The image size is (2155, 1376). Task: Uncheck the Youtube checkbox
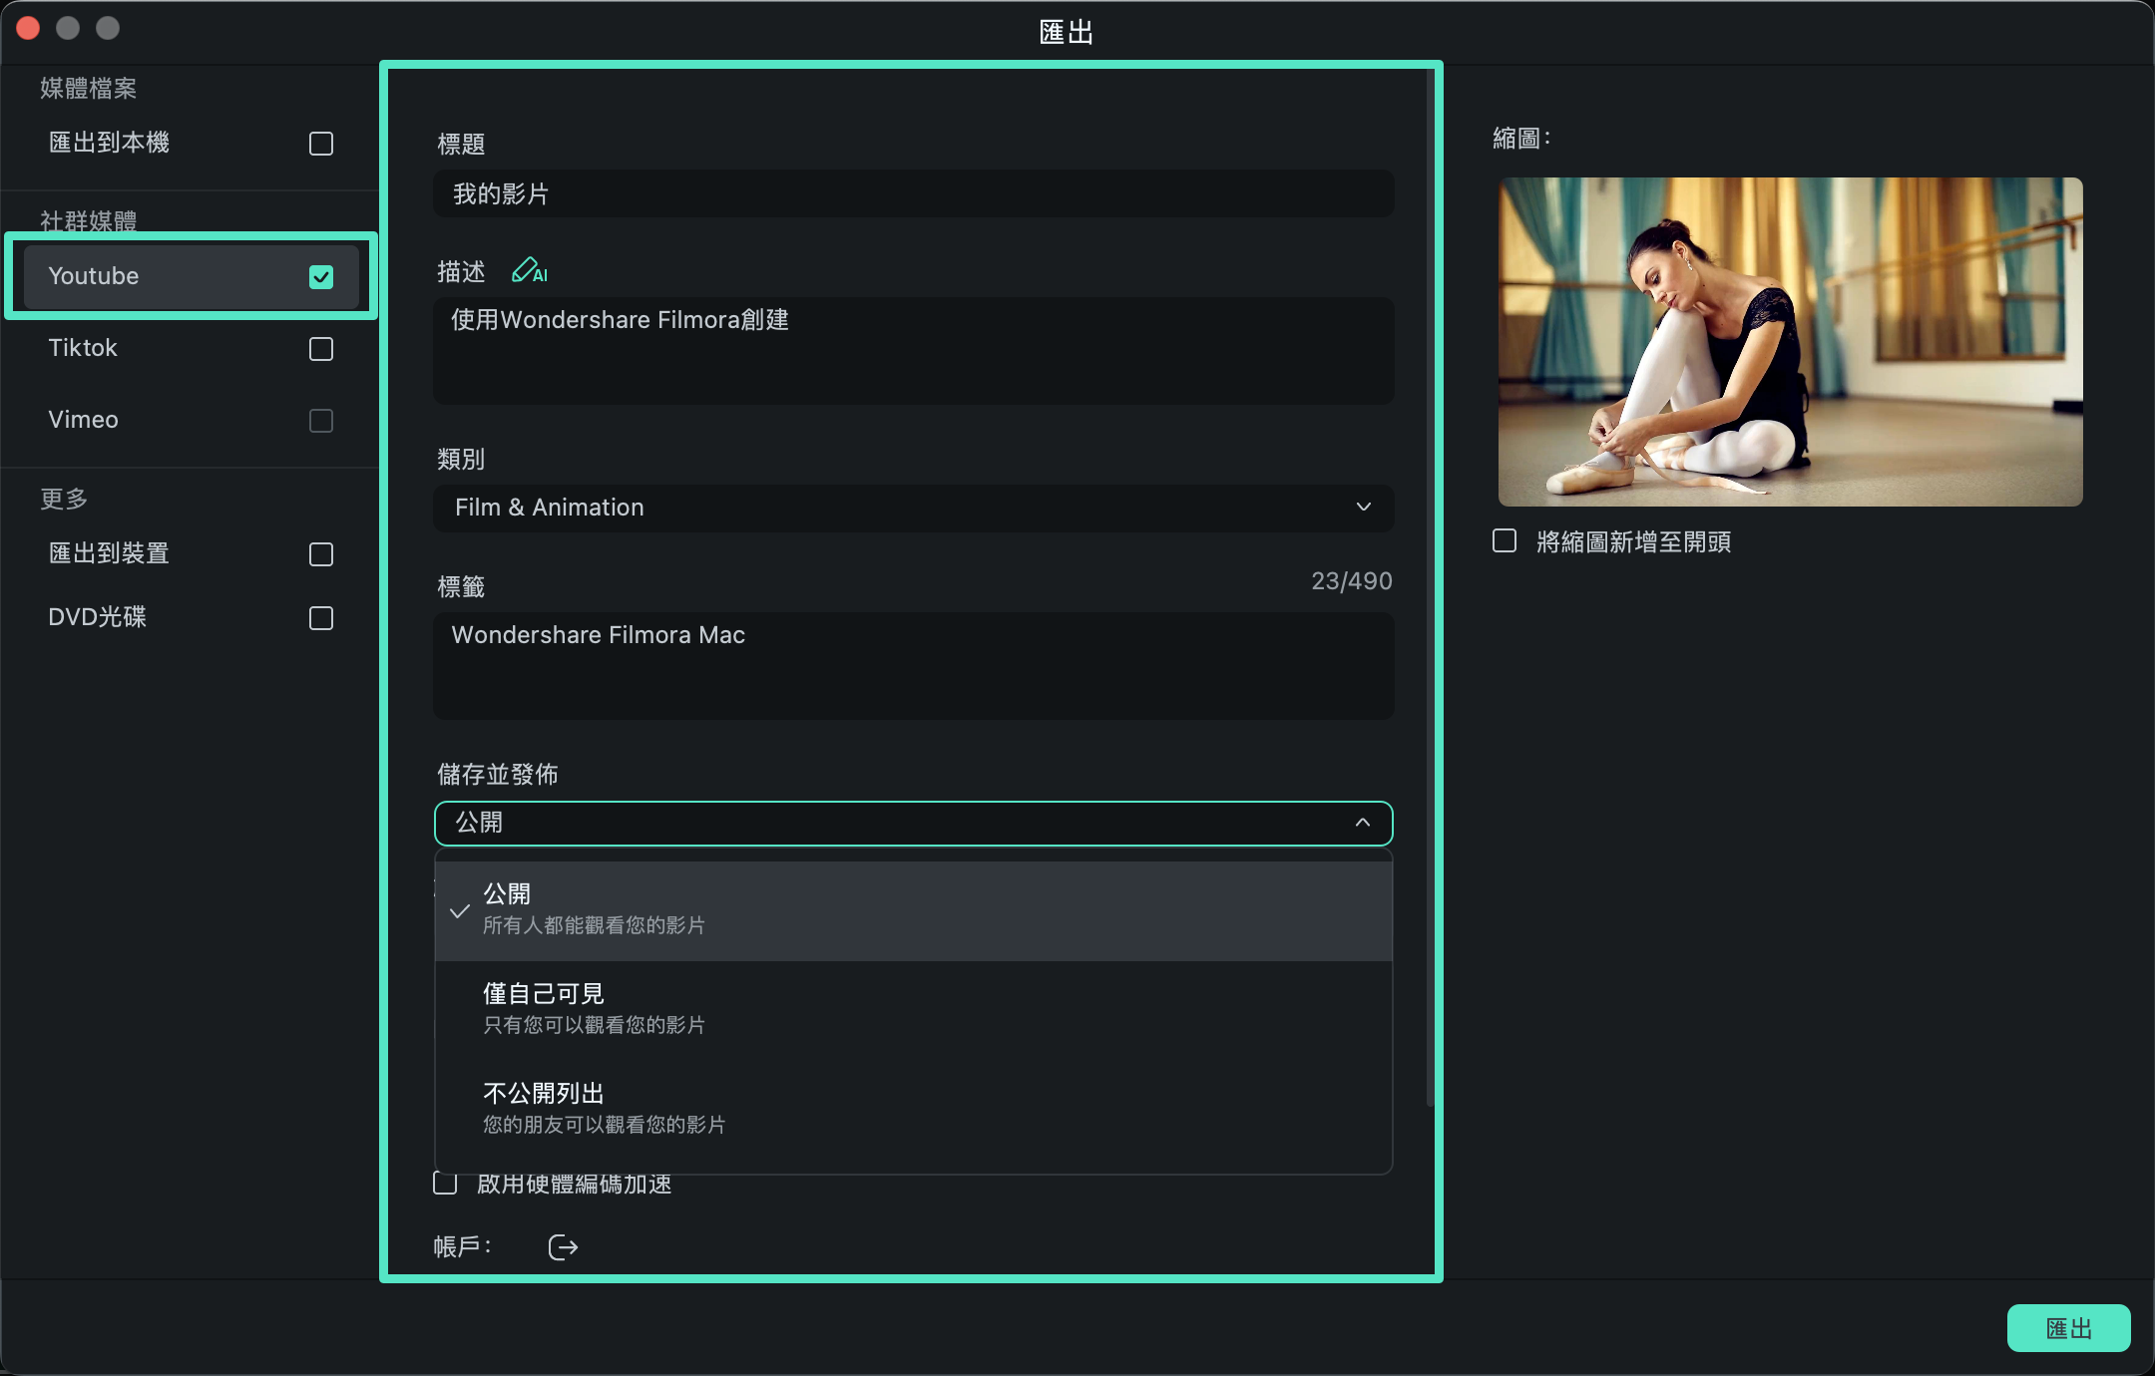click(x=321, y=277)
